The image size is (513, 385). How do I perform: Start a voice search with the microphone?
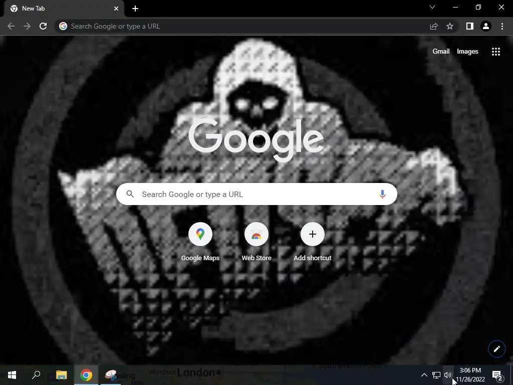382,194
